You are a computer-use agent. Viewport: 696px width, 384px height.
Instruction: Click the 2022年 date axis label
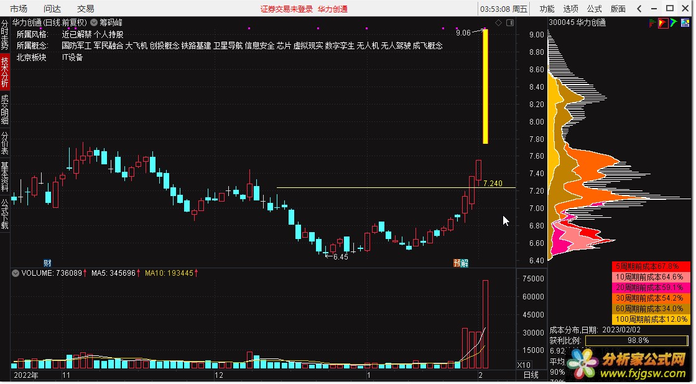[x=26, y=375]
